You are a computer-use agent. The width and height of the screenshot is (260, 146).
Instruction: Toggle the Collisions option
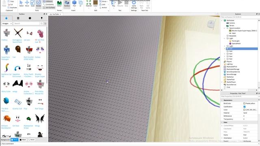point(48,1)
